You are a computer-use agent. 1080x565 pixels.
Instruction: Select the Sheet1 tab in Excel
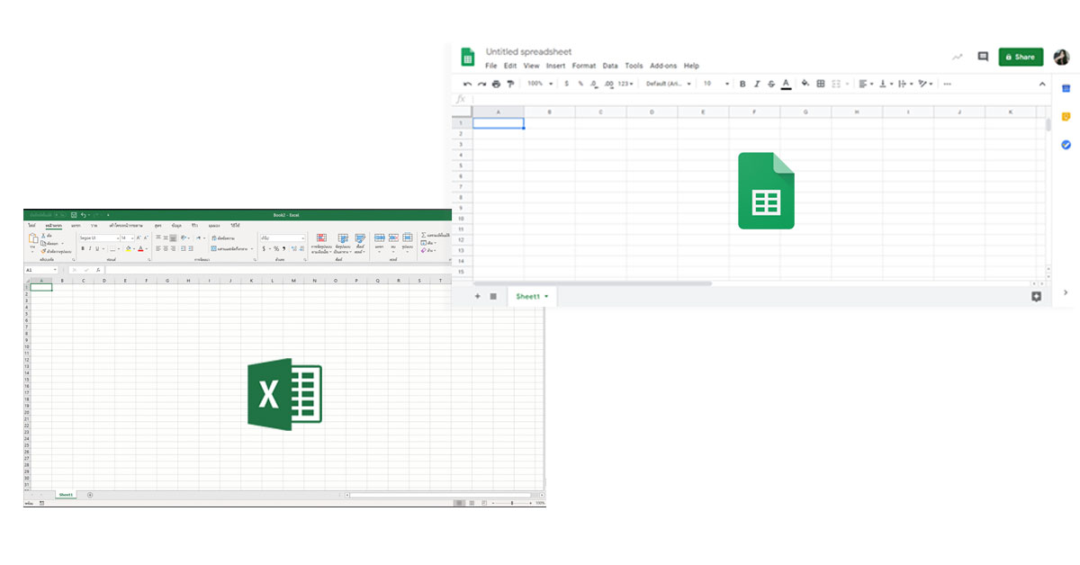coord(66,495)
